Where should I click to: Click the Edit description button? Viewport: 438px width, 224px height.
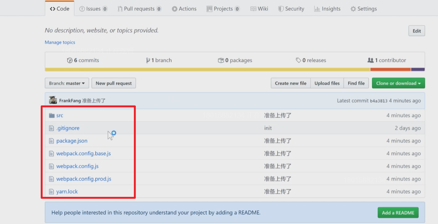pos(416,31)
